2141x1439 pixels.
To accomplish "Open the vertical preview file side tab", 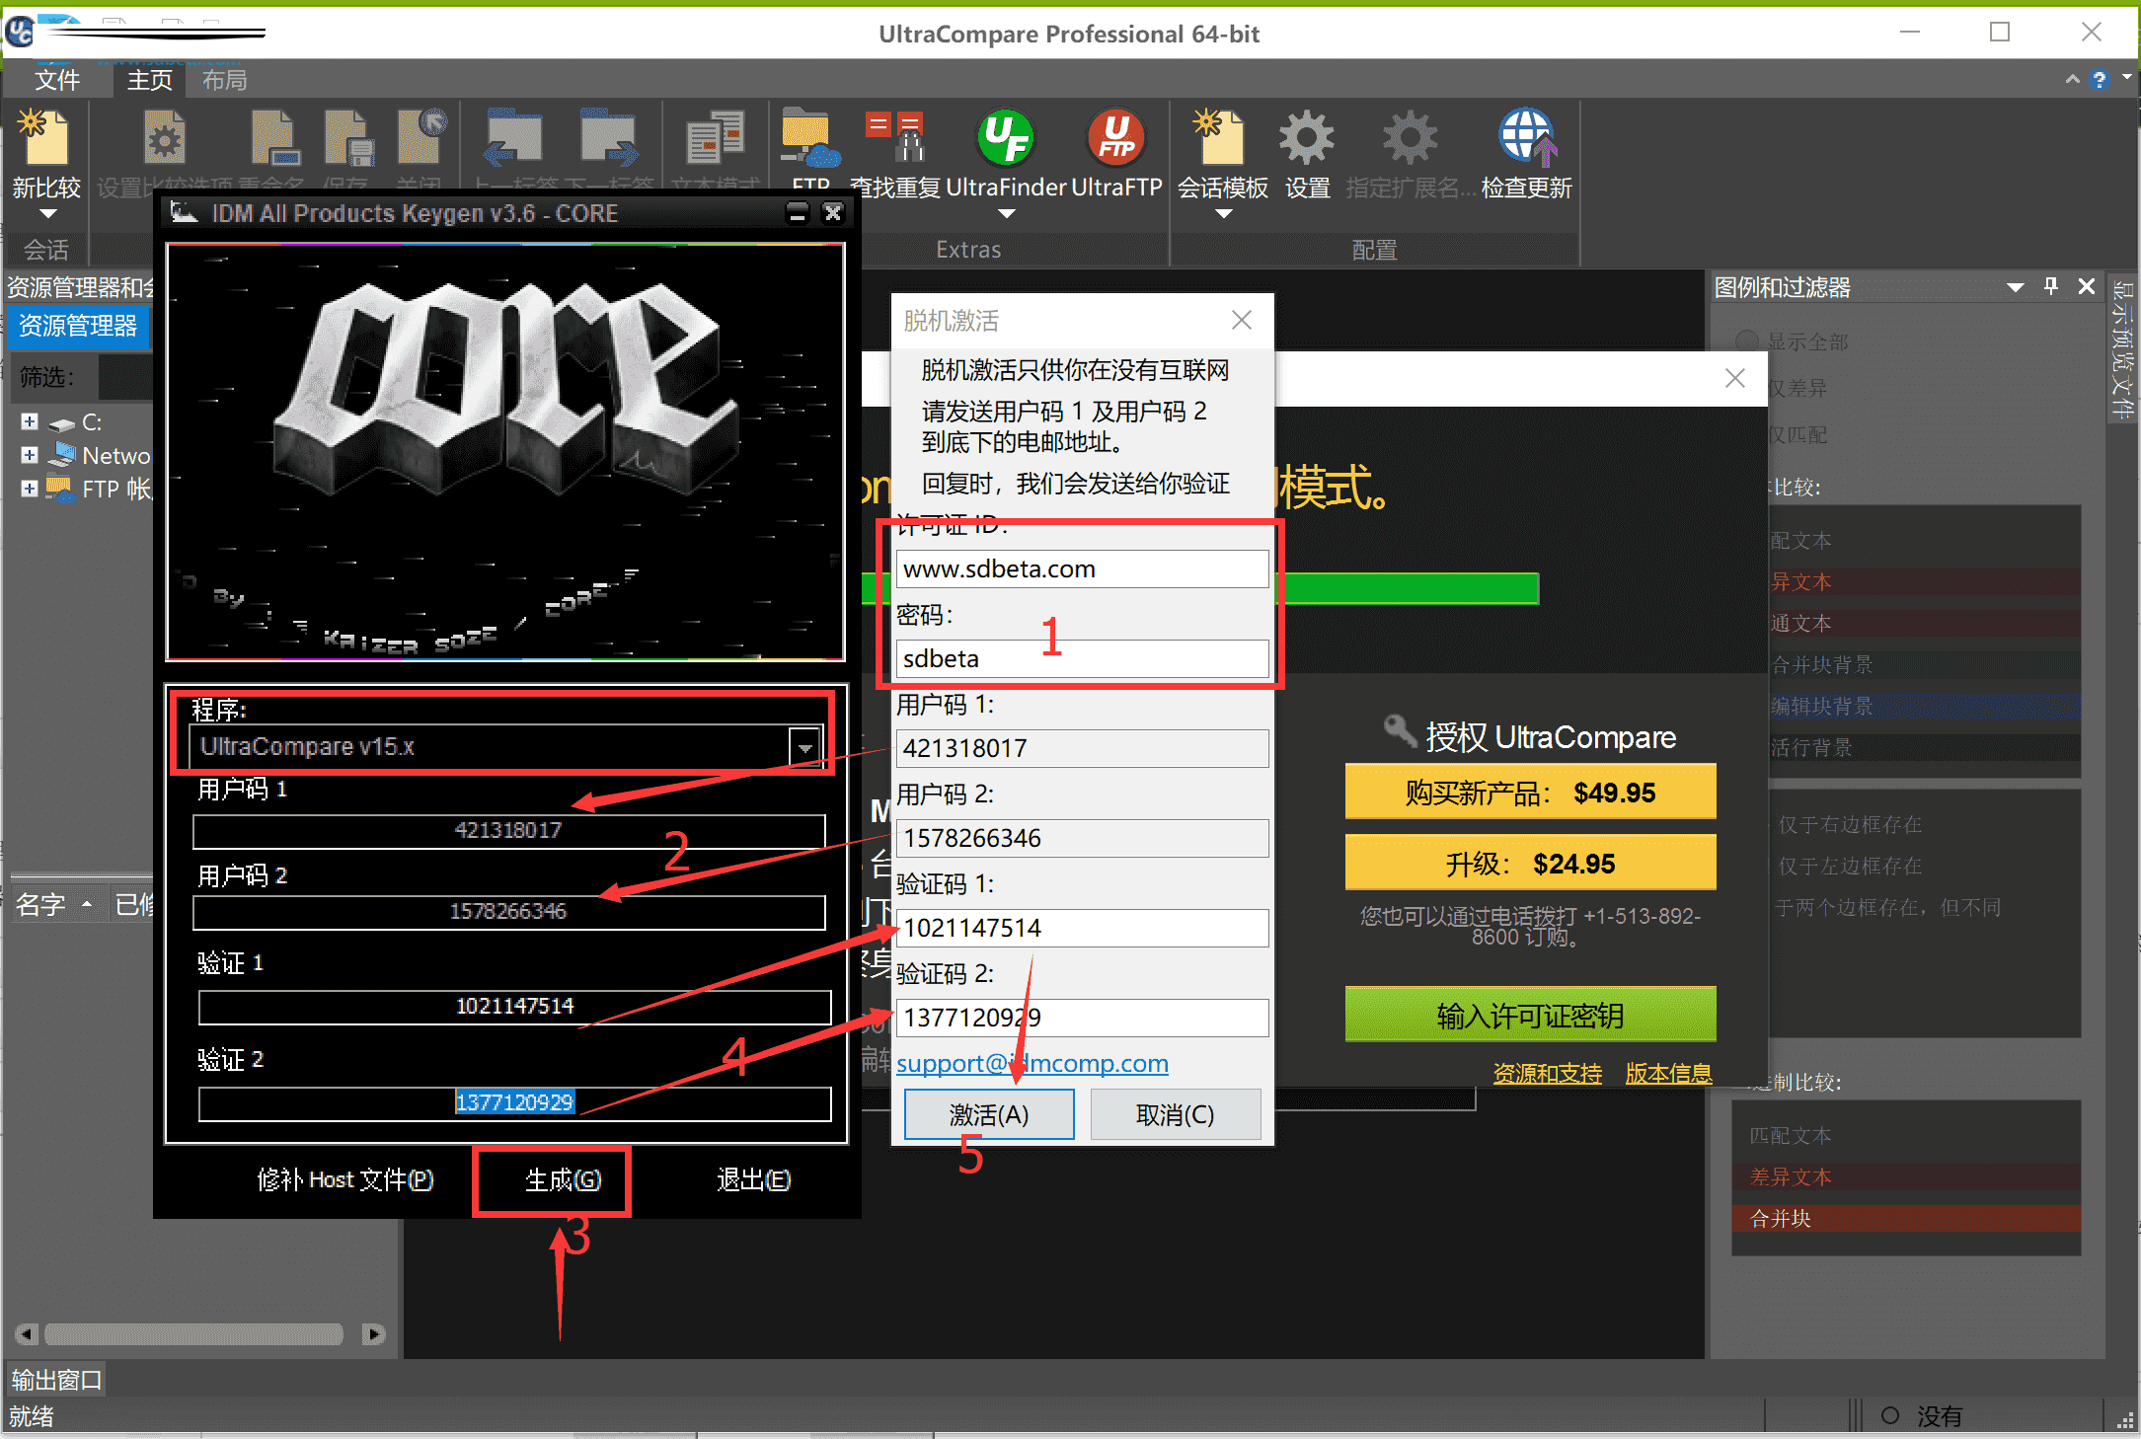I will [2122, 347].
